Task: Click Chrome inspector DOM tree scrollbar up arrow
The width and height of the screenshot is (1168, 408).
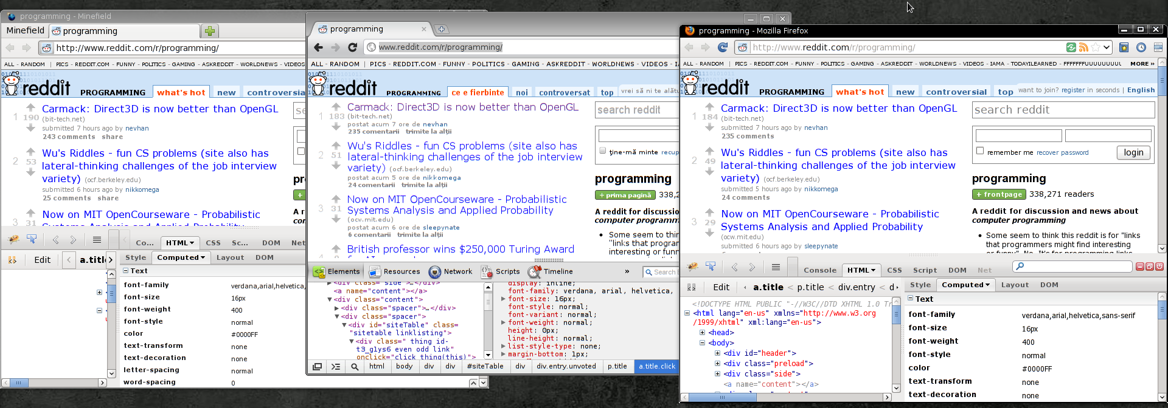Action: [488, 287]
